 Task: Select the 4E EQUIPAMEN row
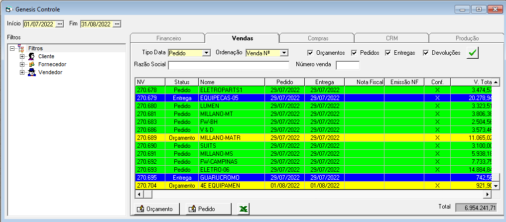[313, 186]
